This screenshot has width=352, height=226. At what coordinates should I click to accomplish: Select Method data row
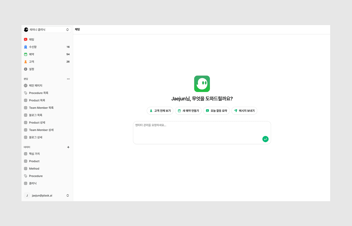tap(47, 169)
